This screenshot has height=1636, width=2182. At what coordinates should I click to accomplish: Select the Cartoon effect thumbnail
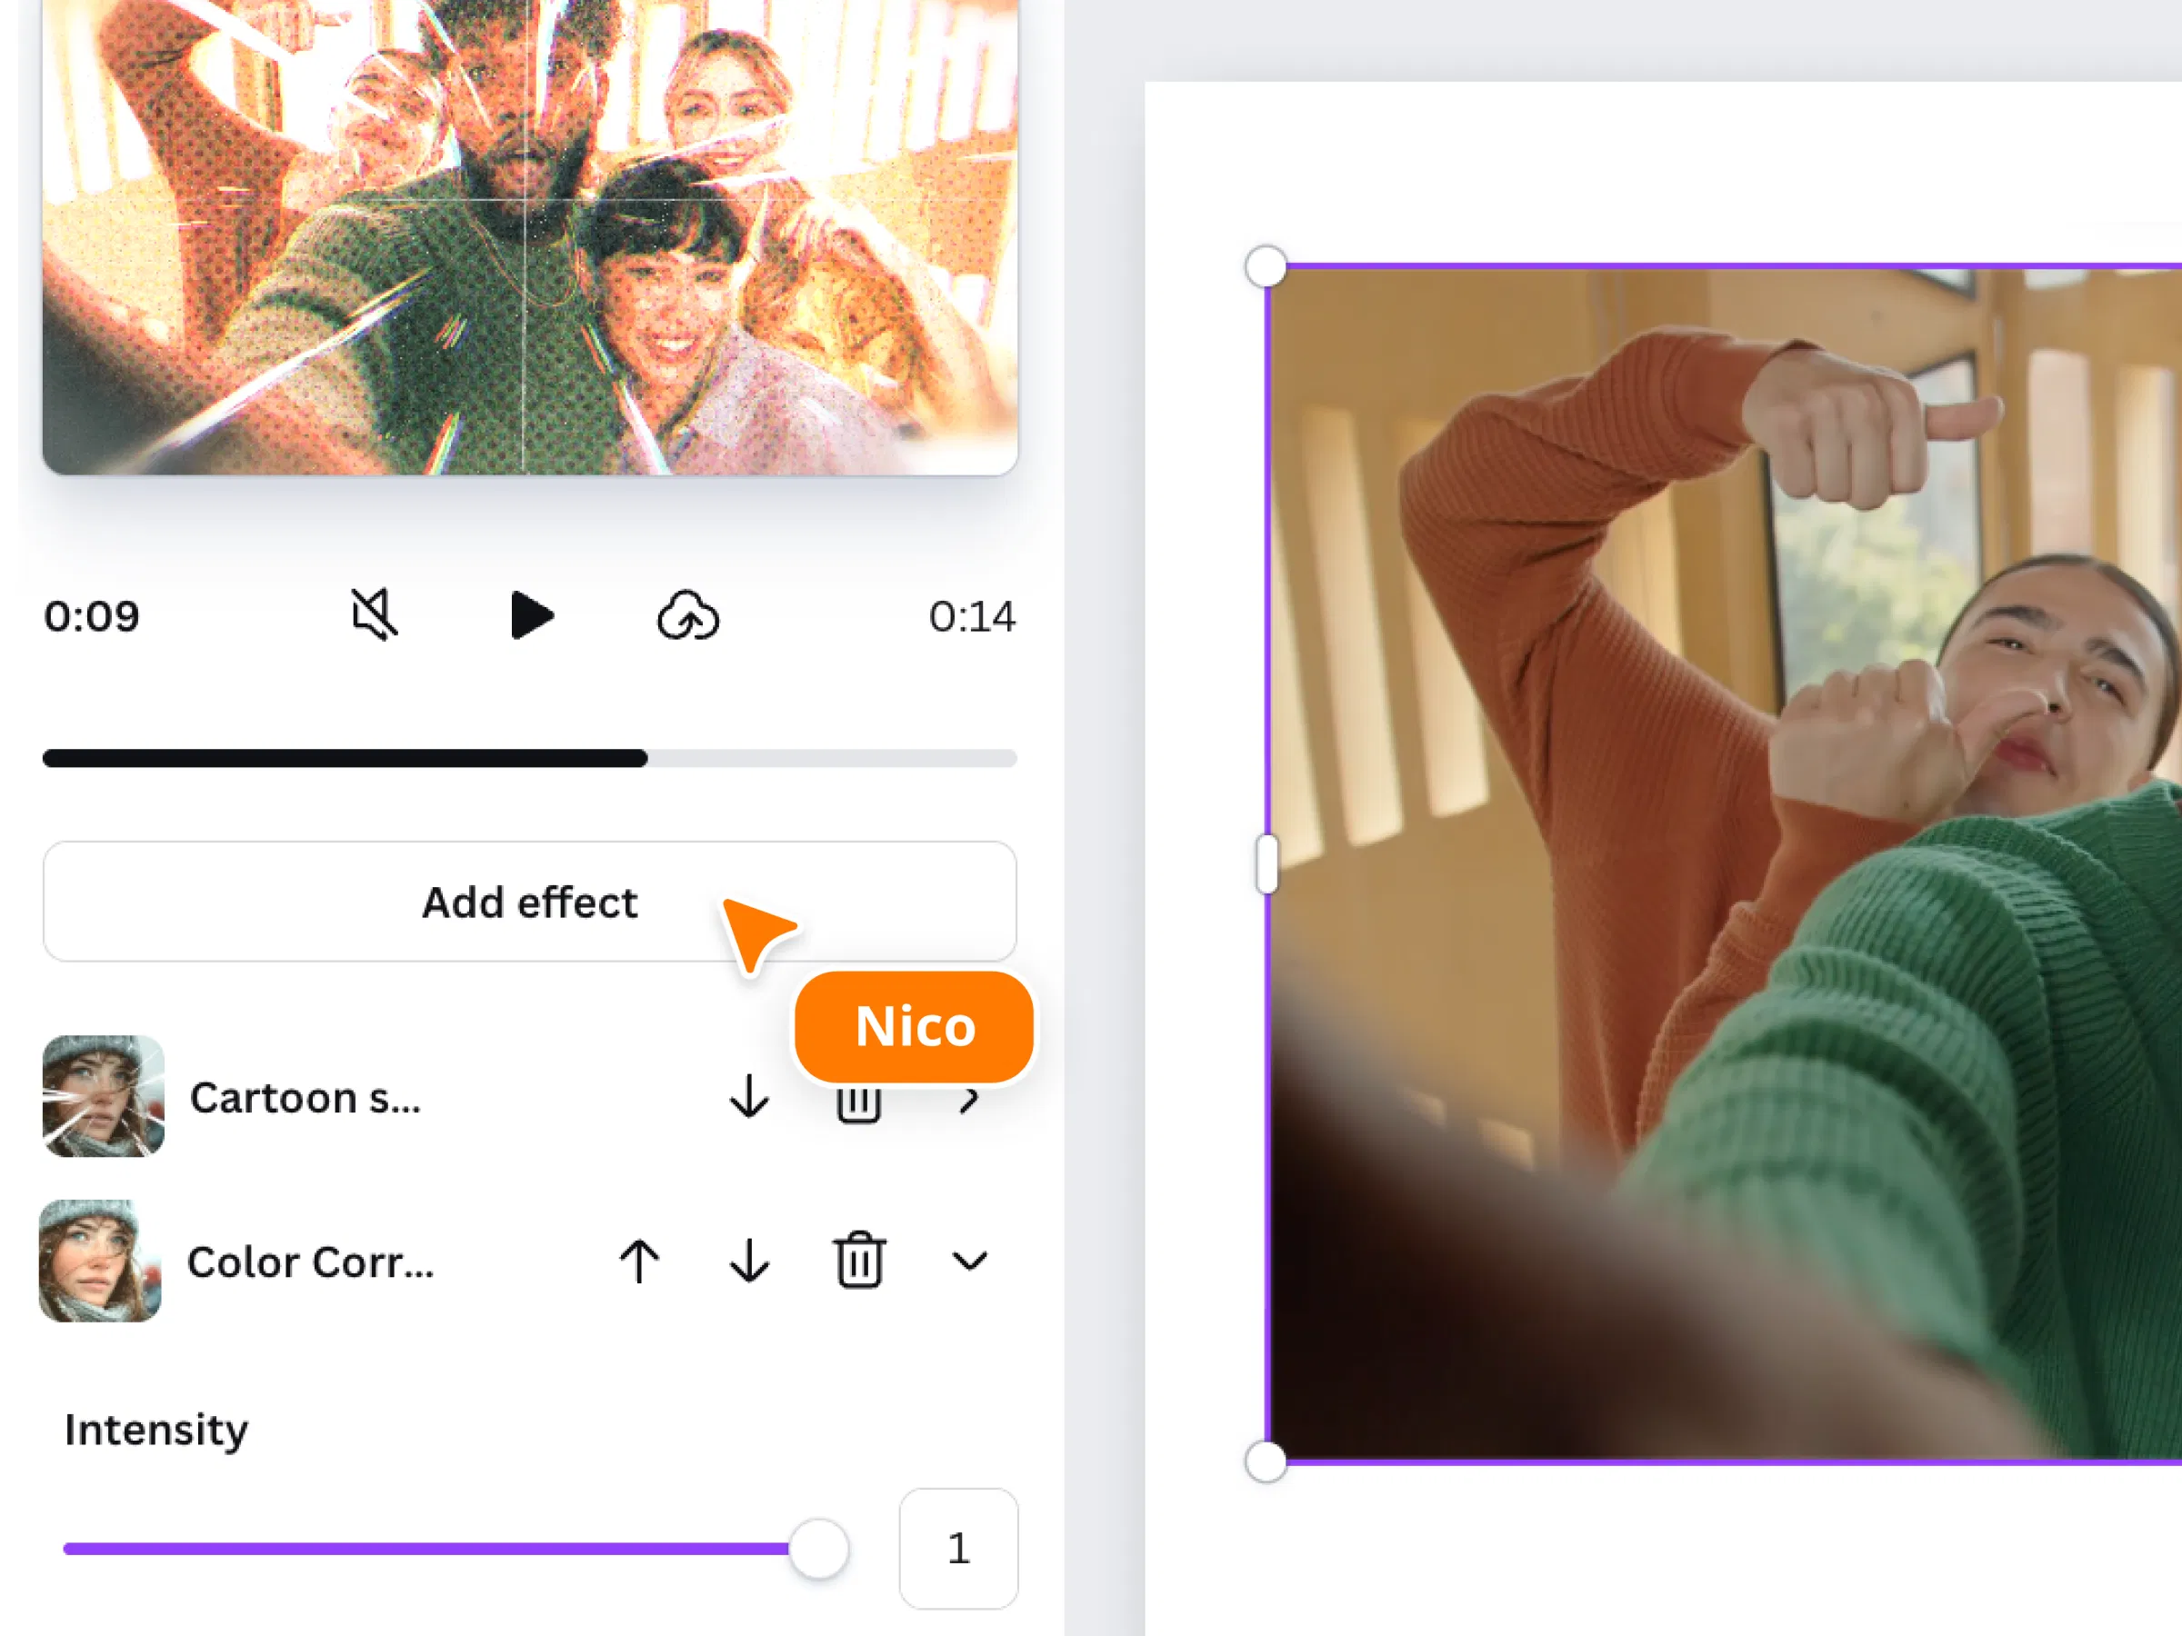104,1095
